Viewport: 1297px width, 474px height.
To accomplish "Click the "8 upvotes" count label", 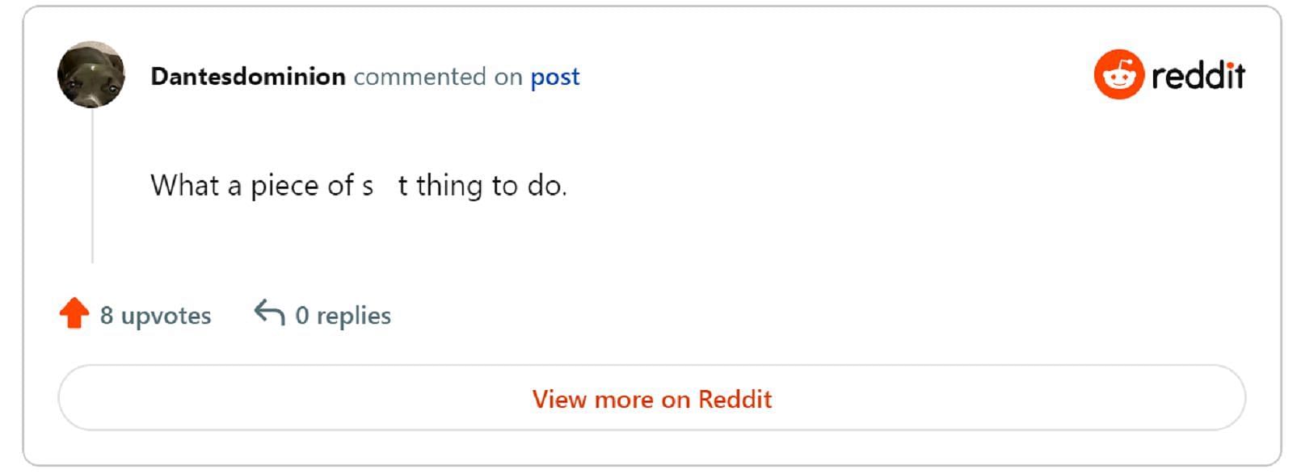I will (x=155, y=316).
